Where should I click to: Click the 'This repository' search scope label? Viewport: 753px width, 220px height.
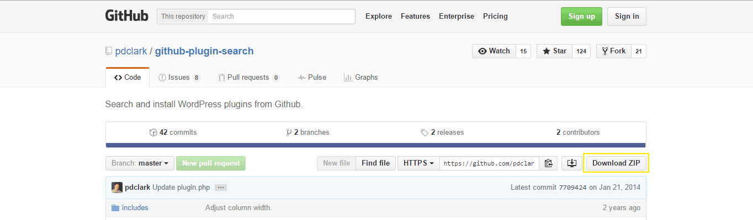pyautogui.click(x=183, y=16)
